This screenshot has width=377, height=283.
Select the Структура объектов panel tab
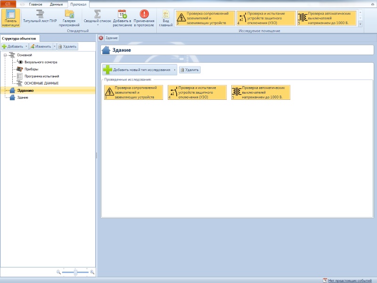pyautogui.click(x=19, y=39)
